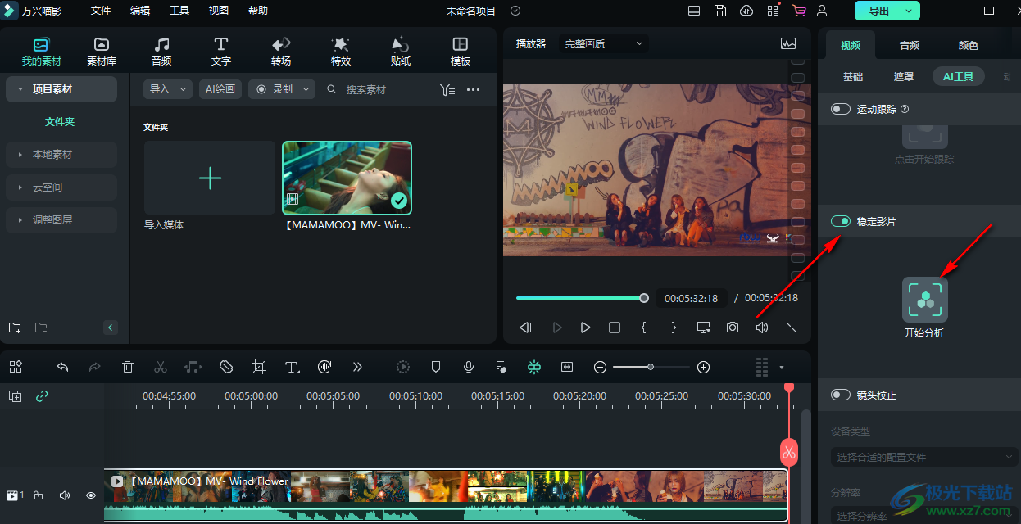Click the 导入媒体 import media tile
Screen dimensions: 1021x524
[210, 178]
